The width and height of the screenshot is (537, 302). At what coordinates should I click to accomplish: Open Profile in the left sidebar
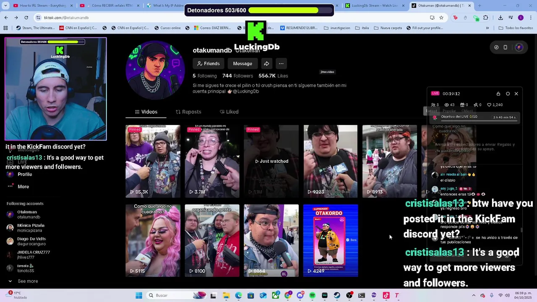[x=20, y=174]
